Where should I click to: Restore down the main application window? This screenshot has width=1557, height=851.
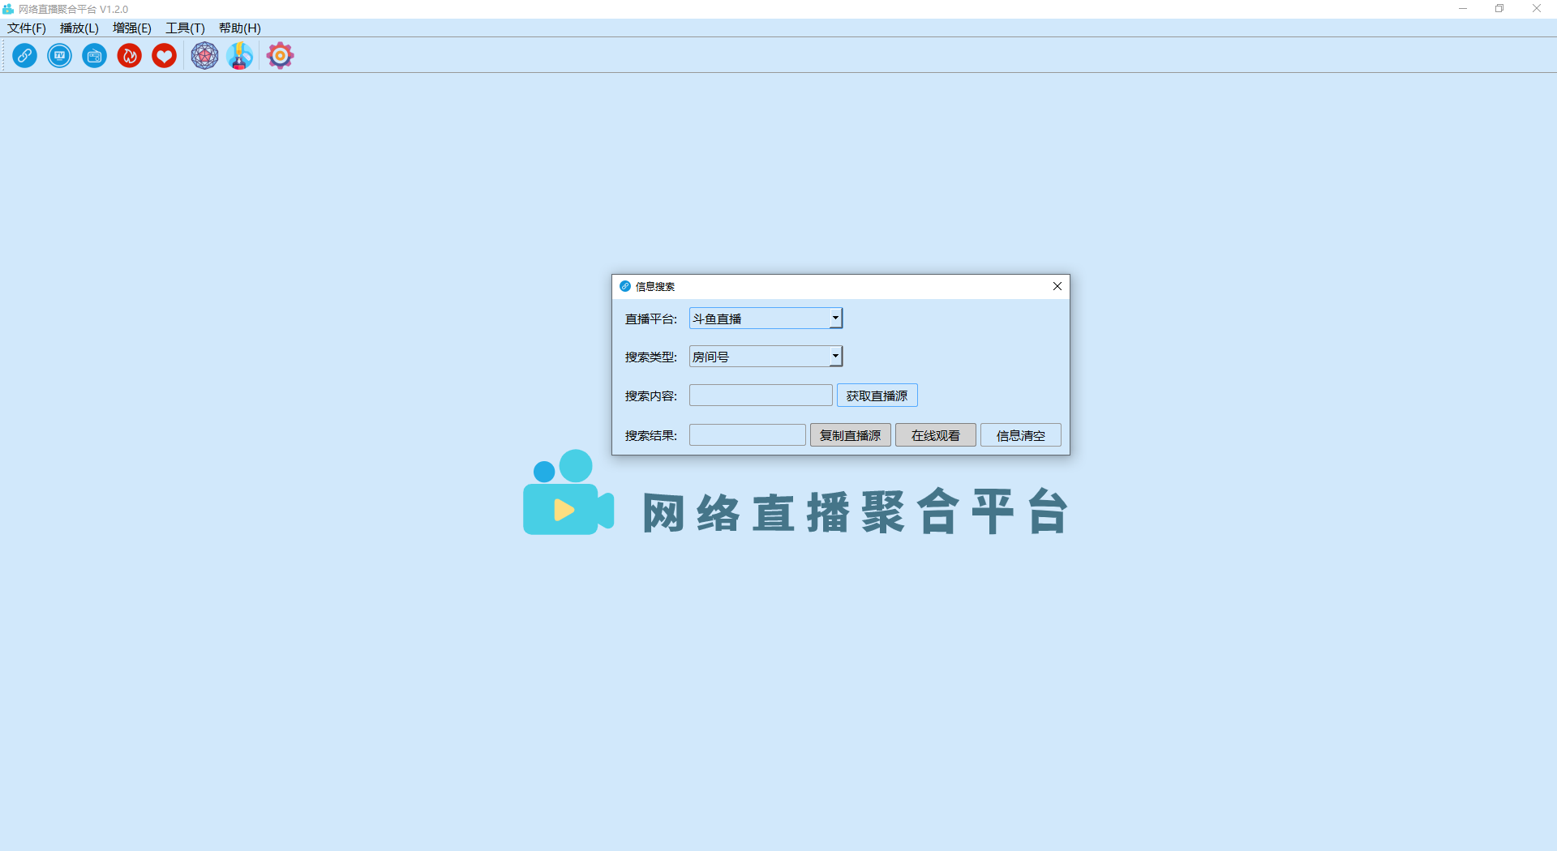(1499, 9)
